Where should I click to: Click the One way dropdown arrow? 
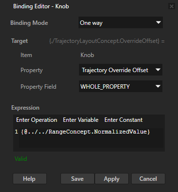click(158, 22)
